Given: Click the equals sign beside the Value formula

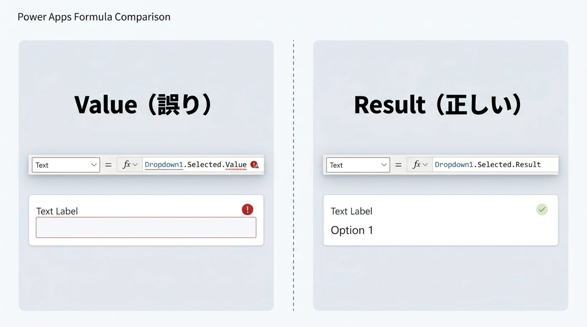Looking at the screenshot, I should [x=109, y=165].
